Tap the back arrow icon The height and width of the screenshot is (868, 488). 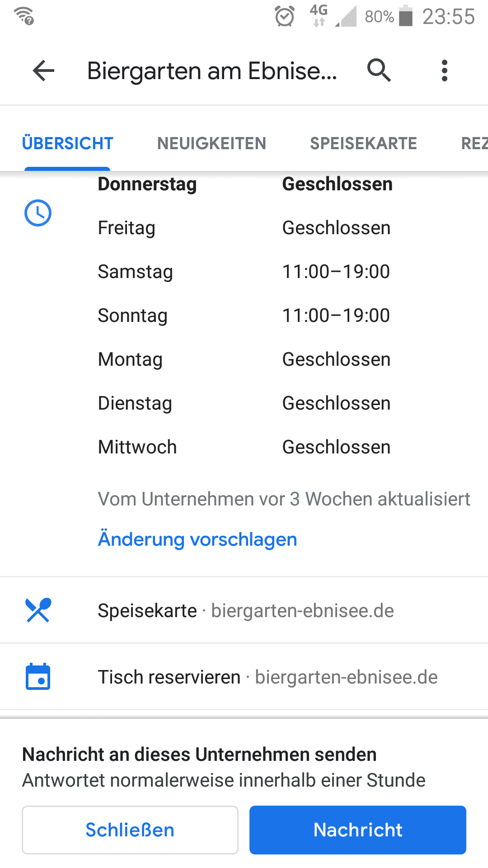coord(43,71)
